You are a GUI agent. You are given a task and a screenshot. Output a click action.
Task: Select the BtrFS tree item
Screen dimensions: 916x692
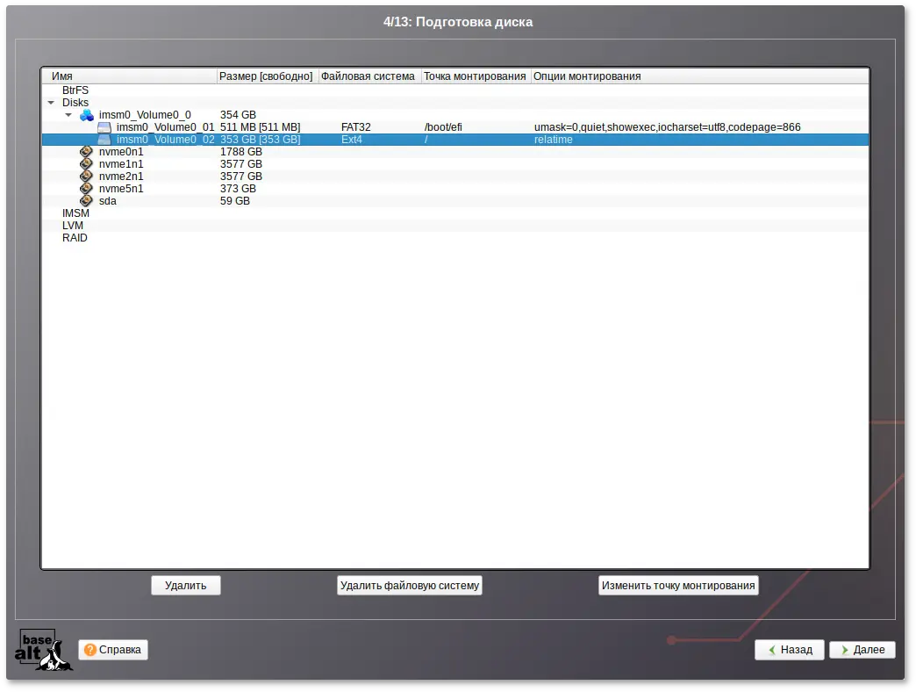click(x=75, y=90)
